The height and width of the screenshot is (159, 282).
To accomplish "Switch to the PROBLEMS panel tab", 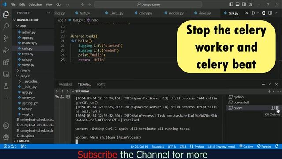I will tap(66, 84).
